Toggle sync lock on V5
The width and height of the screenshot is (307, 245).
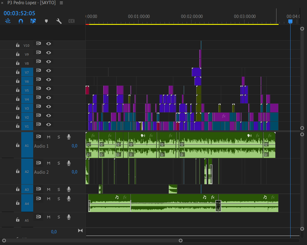tap(39, 88)
